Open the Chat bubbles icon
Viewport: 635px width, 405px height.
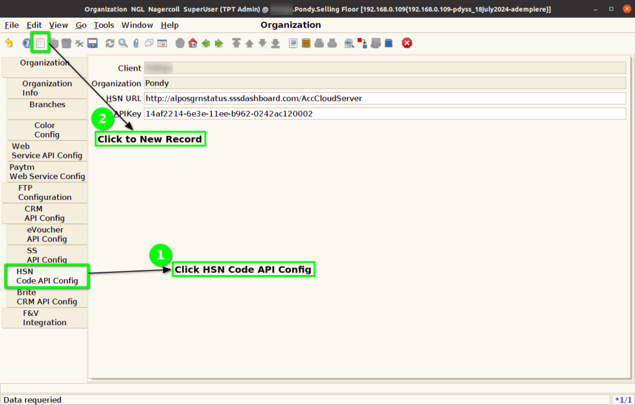tap(149, 43)
